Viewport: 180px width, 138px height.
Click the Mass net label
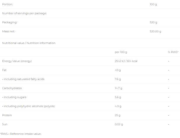click(x=8, y=31)
